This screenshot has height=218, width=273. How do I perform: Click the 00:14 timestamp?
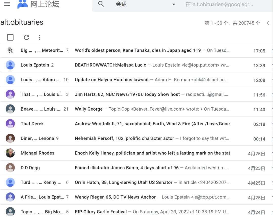click(x=259, y=139)
